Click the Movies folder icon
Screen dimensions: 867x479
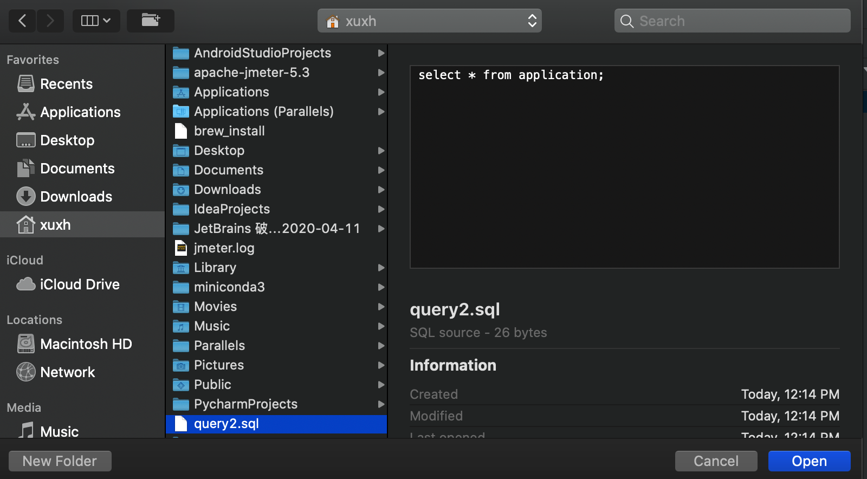(x=181, y=307)
